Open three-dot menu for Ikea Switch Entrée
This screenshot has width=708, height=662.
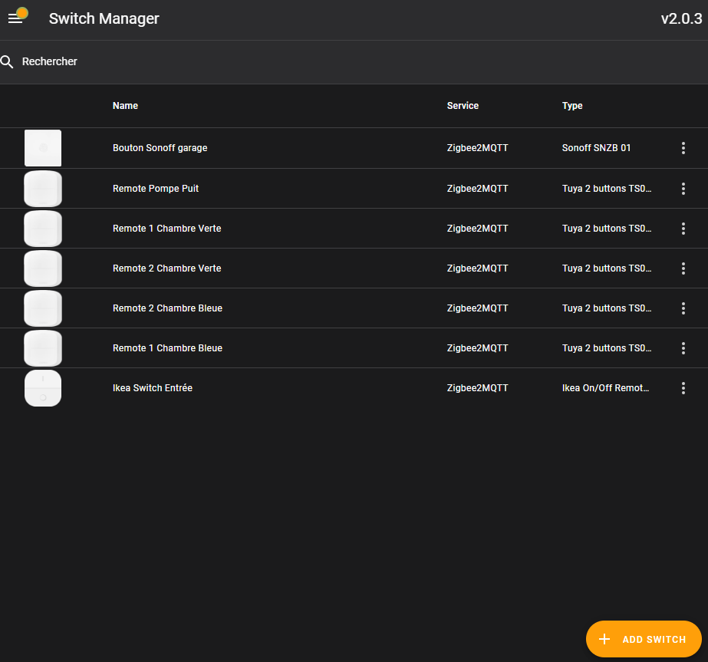pos(683,388)
